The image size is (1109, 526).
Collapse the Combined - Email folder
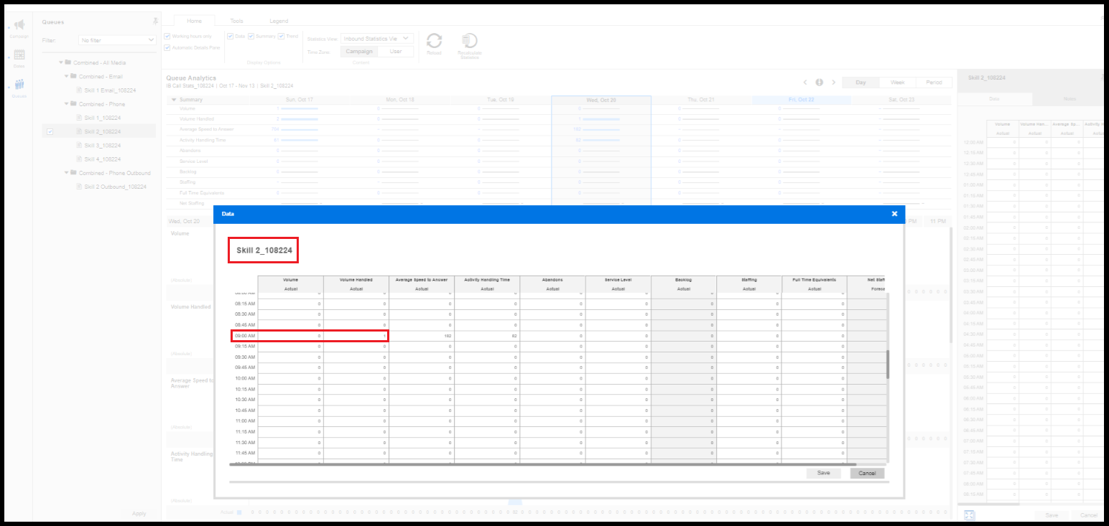click(x=67, y=76)
